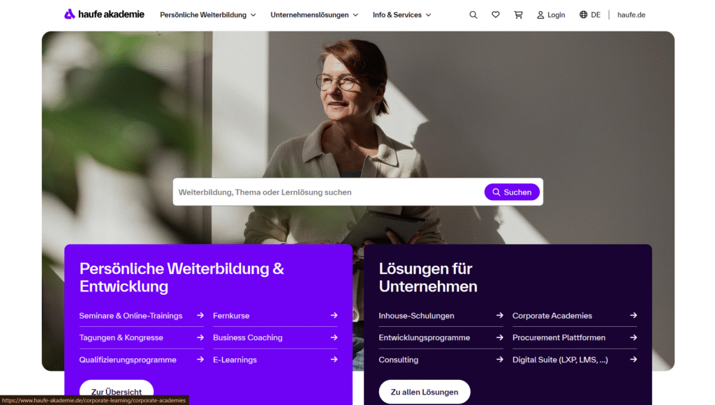This screenshot has height=405, width=715.
Task: Click the Zu allen Lösungen button
Action: click(425, 392)
